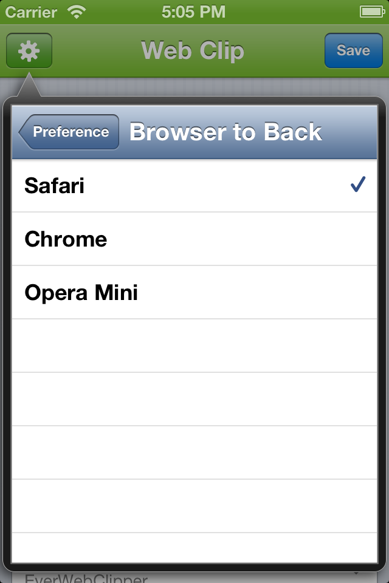The image size is (389, 583).
Task: Tap the fourth empty list row
Action: pyautogui.click(x=194, y=506)
